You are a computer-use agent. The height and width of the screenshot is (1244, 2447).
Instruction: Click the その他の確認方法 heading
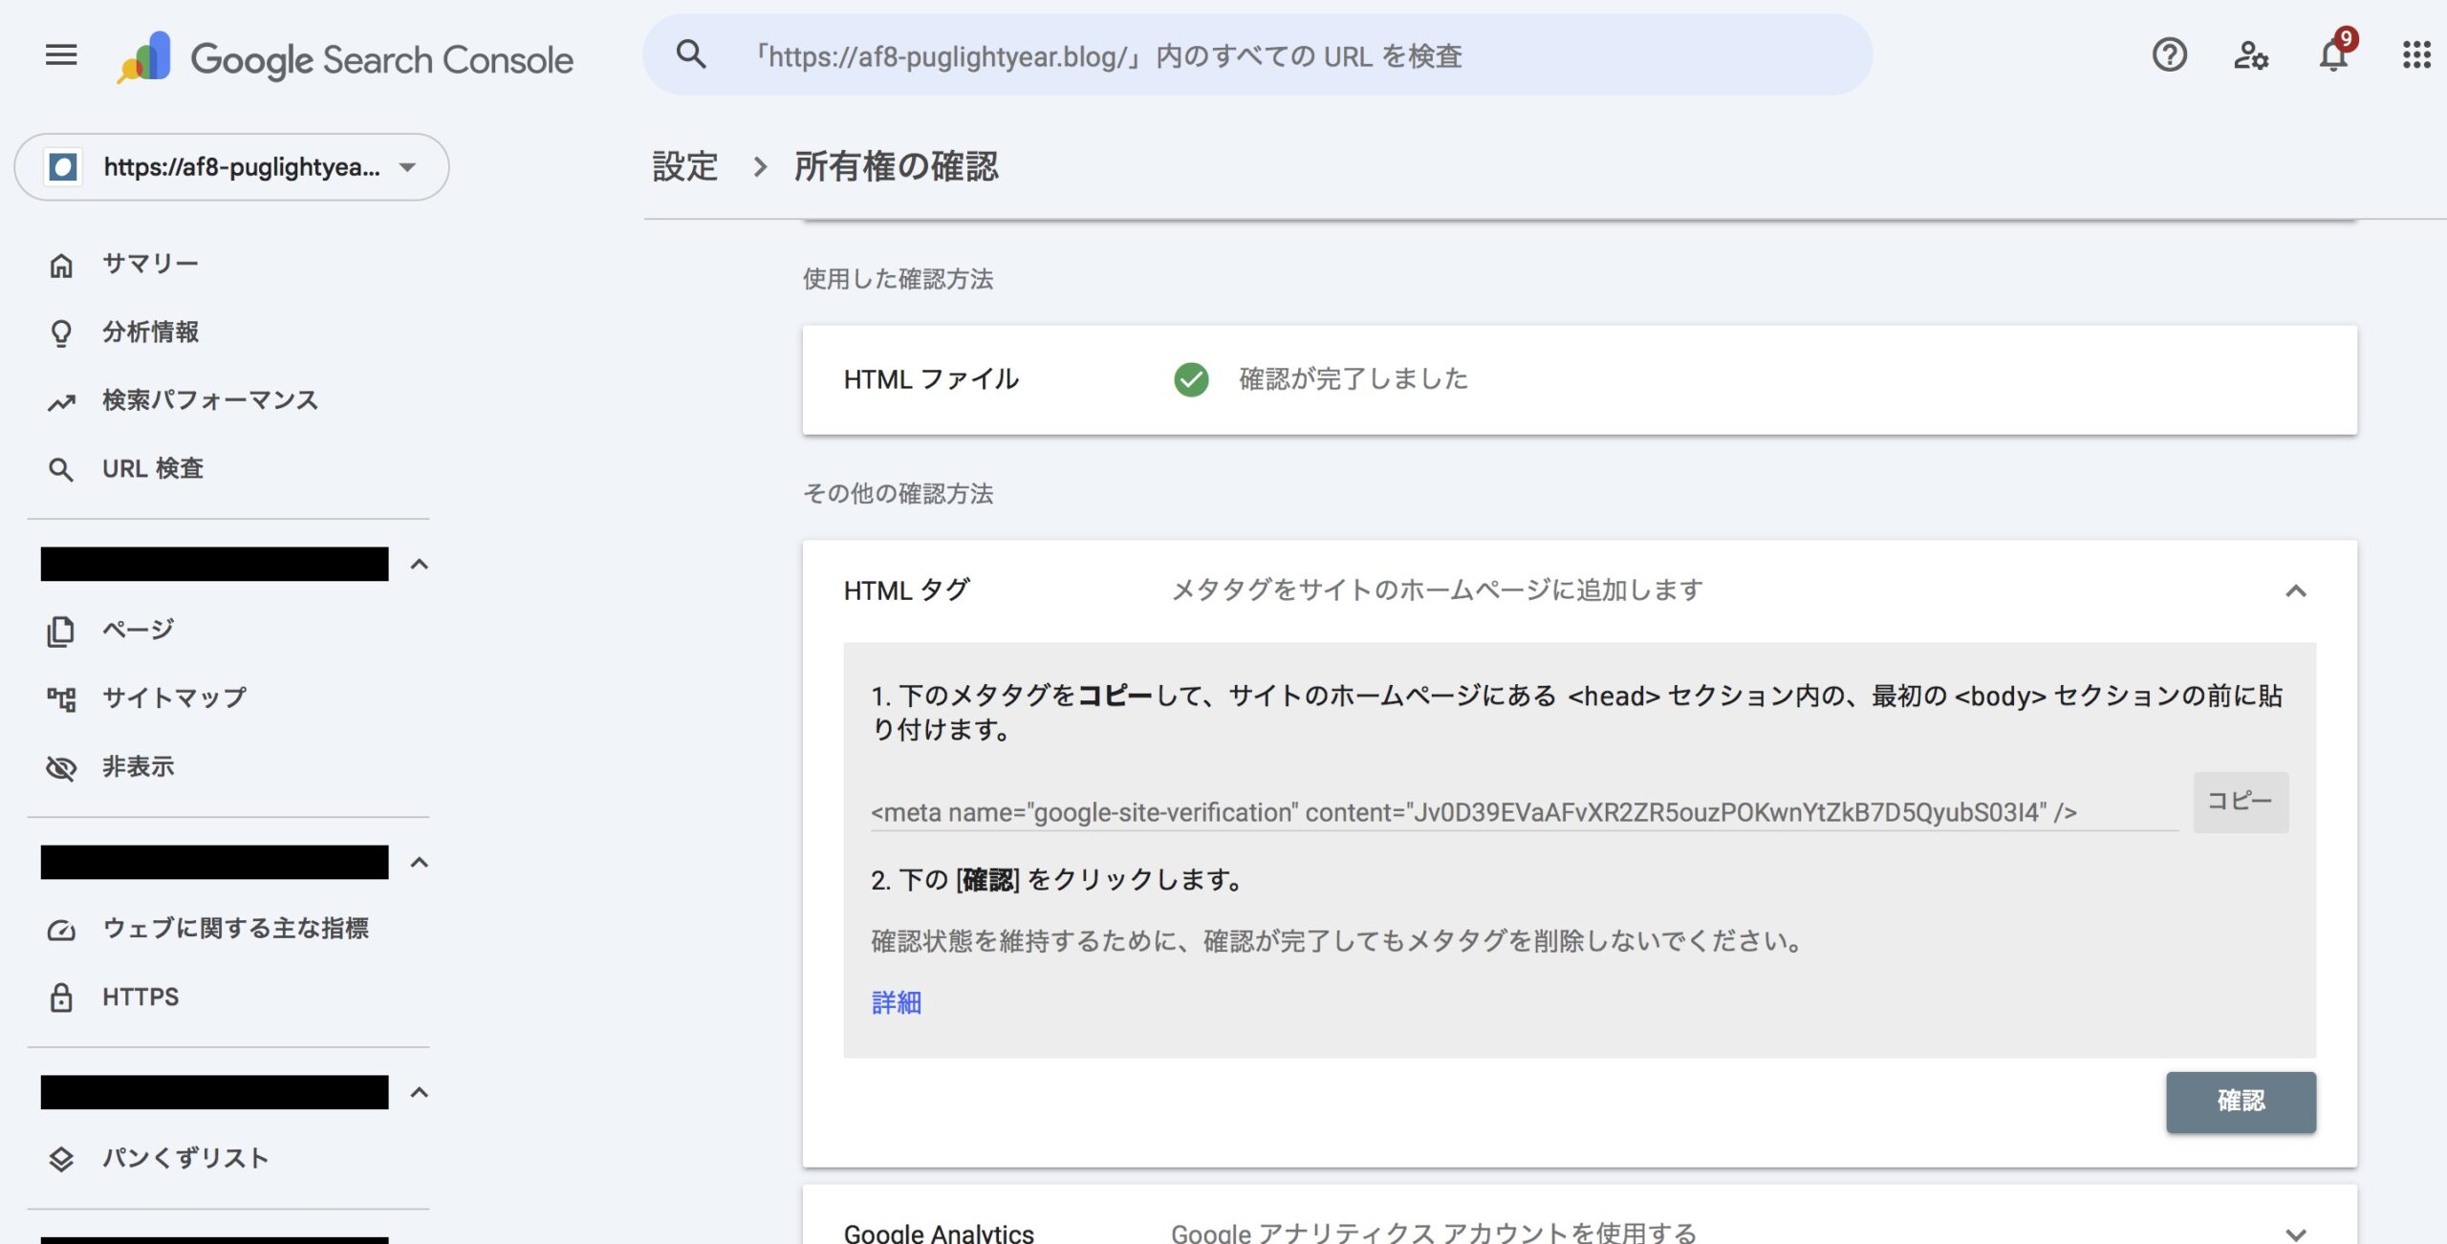tap(898, 494)
